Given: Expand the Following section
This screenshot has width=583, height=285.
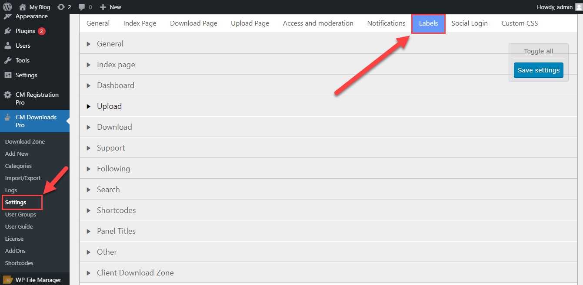Looking at the screenshot, I should 328,168.
